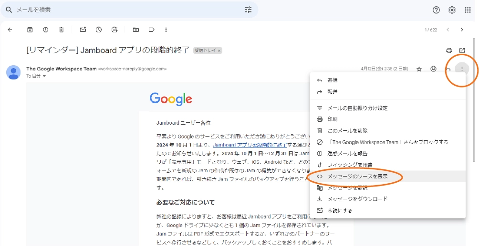Star the Google Workspace Team message
Screen dimensions: 479x246
[419, 69]
